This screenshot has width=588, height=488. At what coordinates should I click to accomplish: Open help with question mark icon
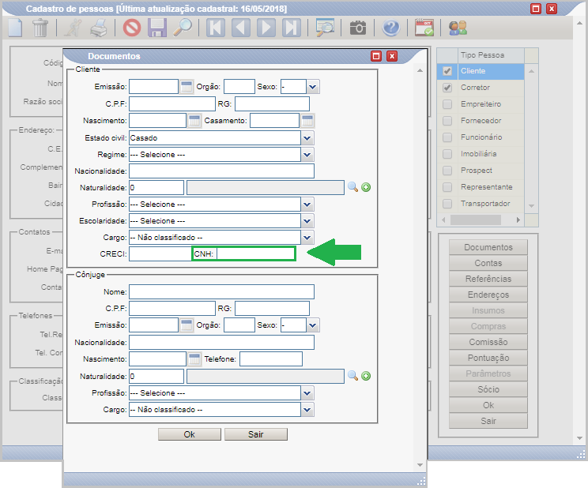click(390, 28)
